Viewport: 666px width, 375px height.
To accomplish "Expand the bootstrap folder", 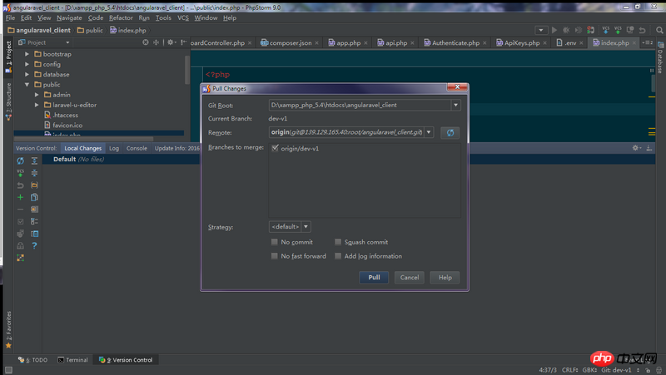I will [27, 54].
